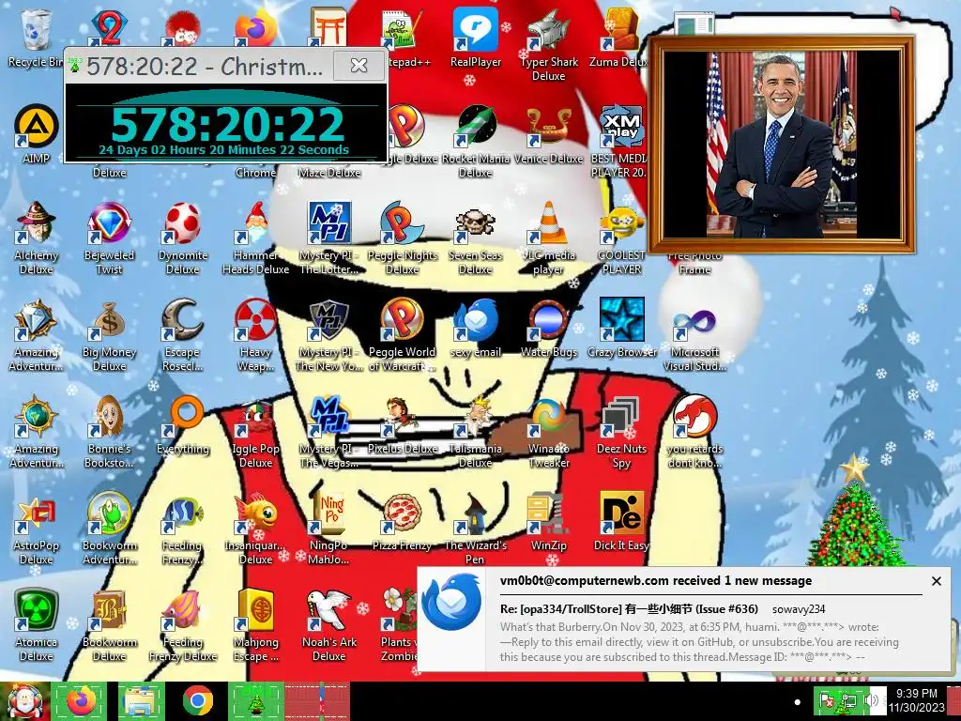Viewport: 961px width, 721px height.
Task: Launch Heavy Weapon shortcut
Action: [x=255, y=319]
